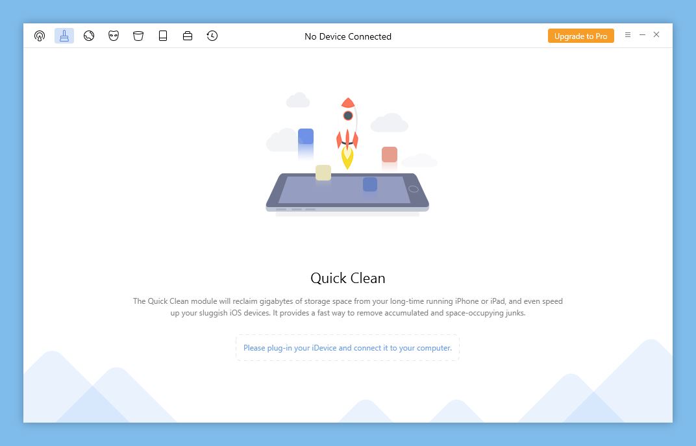The image size is (696, 446).
Task: Click the Quick Clean module description text
Action: pyautogui.click(x=347, y=307)
